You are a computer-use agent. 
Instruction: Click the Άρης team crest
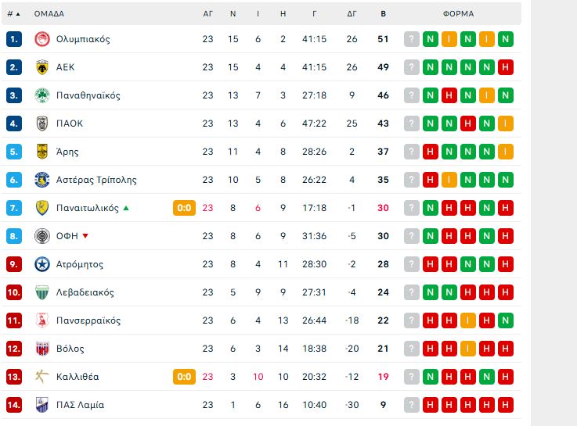click(x=42, y=152)
